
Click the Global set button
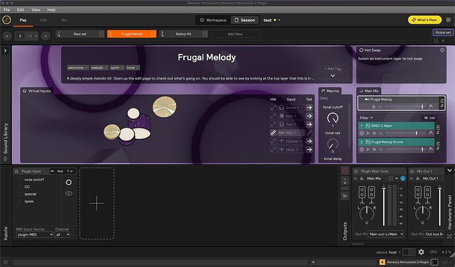[443, 32]
